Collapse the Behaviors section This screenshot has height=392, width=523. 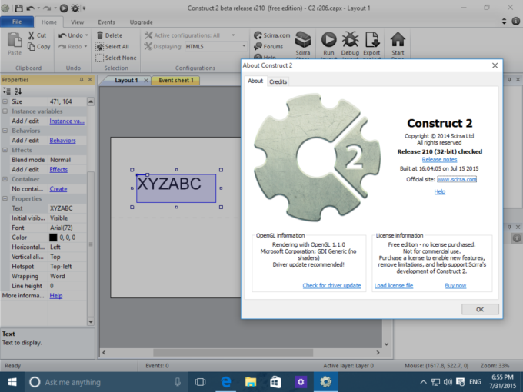click(x=5, y=131)
